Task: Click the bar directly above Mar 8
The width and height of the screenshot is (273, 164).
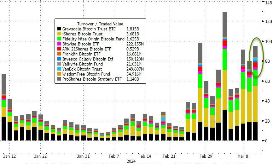Action: 243,95
